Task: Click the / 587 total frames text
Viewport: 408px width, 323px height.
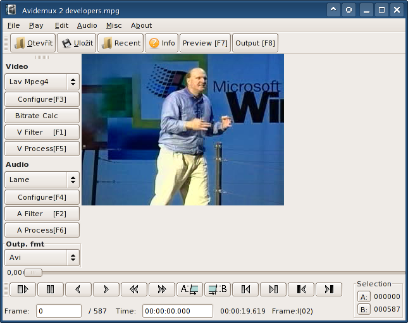Action: (x=97, y=311)
